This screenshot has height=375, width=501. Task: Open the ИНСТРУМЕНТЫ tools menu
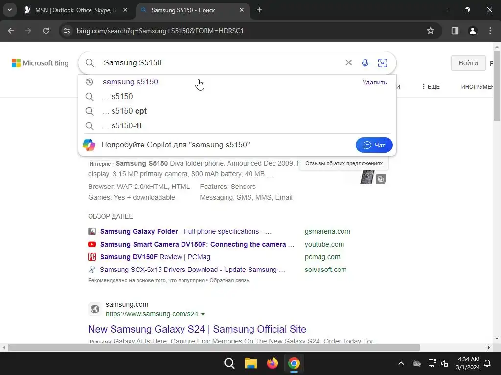click(x=478, y=87)
